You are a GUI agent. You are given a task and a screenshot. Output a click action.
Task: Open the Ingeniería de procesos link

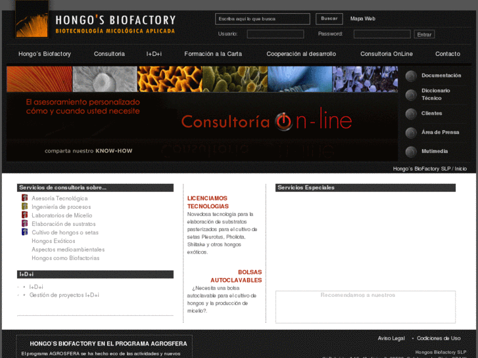coord(61,207)
